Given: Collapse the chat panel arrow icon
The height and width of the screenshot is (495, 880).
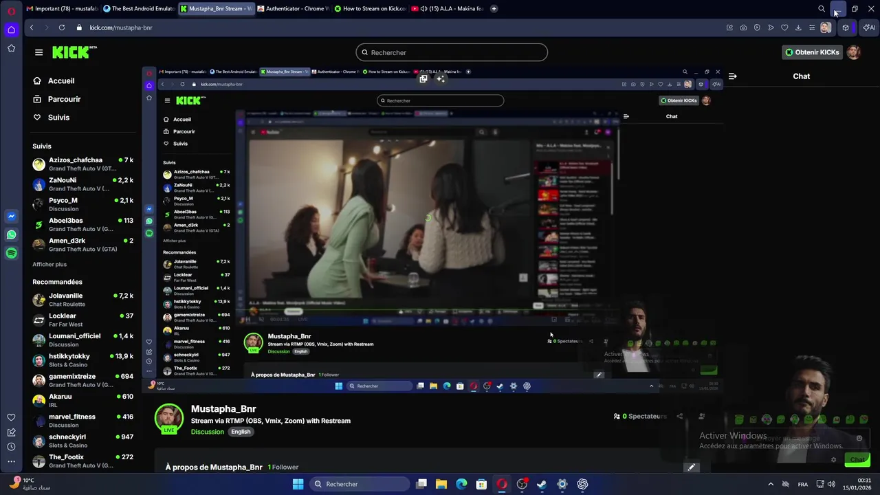Looking at the screenshot, I should tap(733, 76).
